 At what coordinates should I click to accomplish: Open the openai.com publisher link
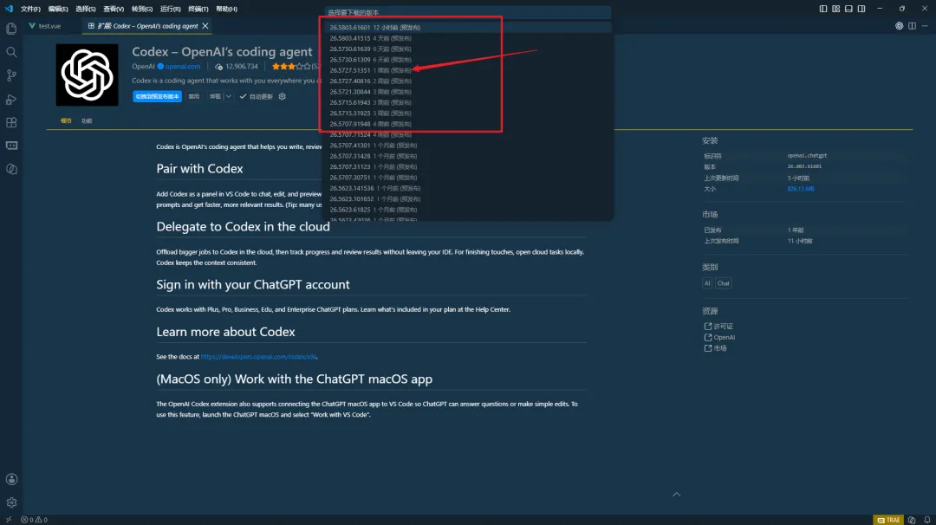coord(183,66)
